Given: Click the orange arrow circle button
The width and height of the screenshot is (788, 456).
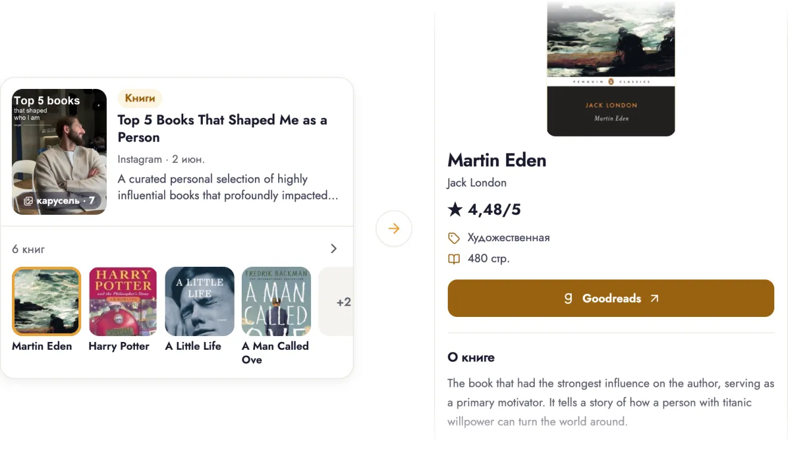Looking at the screenshot, I should (394, 229).
